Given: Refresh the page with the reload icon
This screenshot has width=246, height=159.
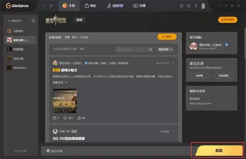Looking at the screenshot, I should click(51, 6).
